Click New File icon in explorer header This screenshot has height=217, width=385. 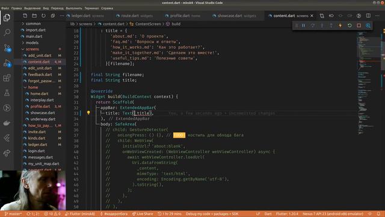click(25, 16)
